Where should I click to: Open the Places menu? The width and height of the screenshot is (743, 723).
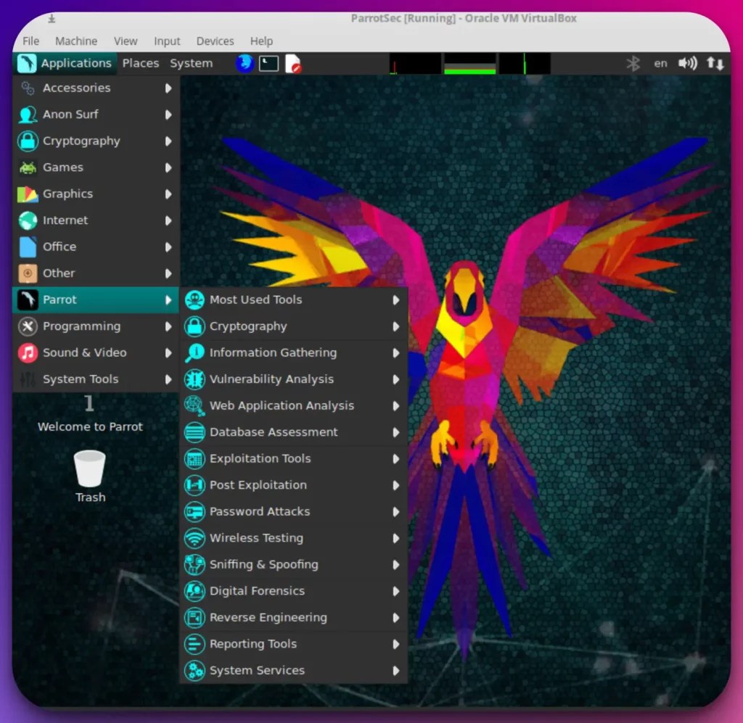(140, 63)
